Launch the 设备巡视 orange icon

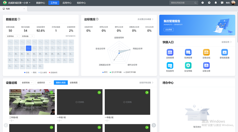(206, 53)
